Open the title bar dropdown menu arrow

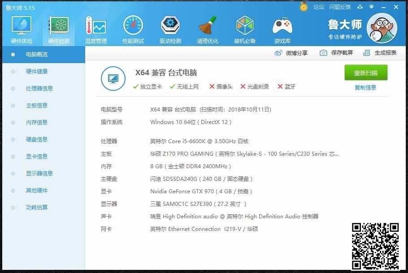371,7
